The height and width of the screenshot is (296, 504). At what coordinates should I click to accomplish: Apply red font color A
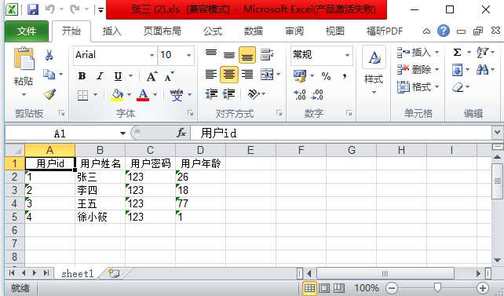click(x=143, y=95)
